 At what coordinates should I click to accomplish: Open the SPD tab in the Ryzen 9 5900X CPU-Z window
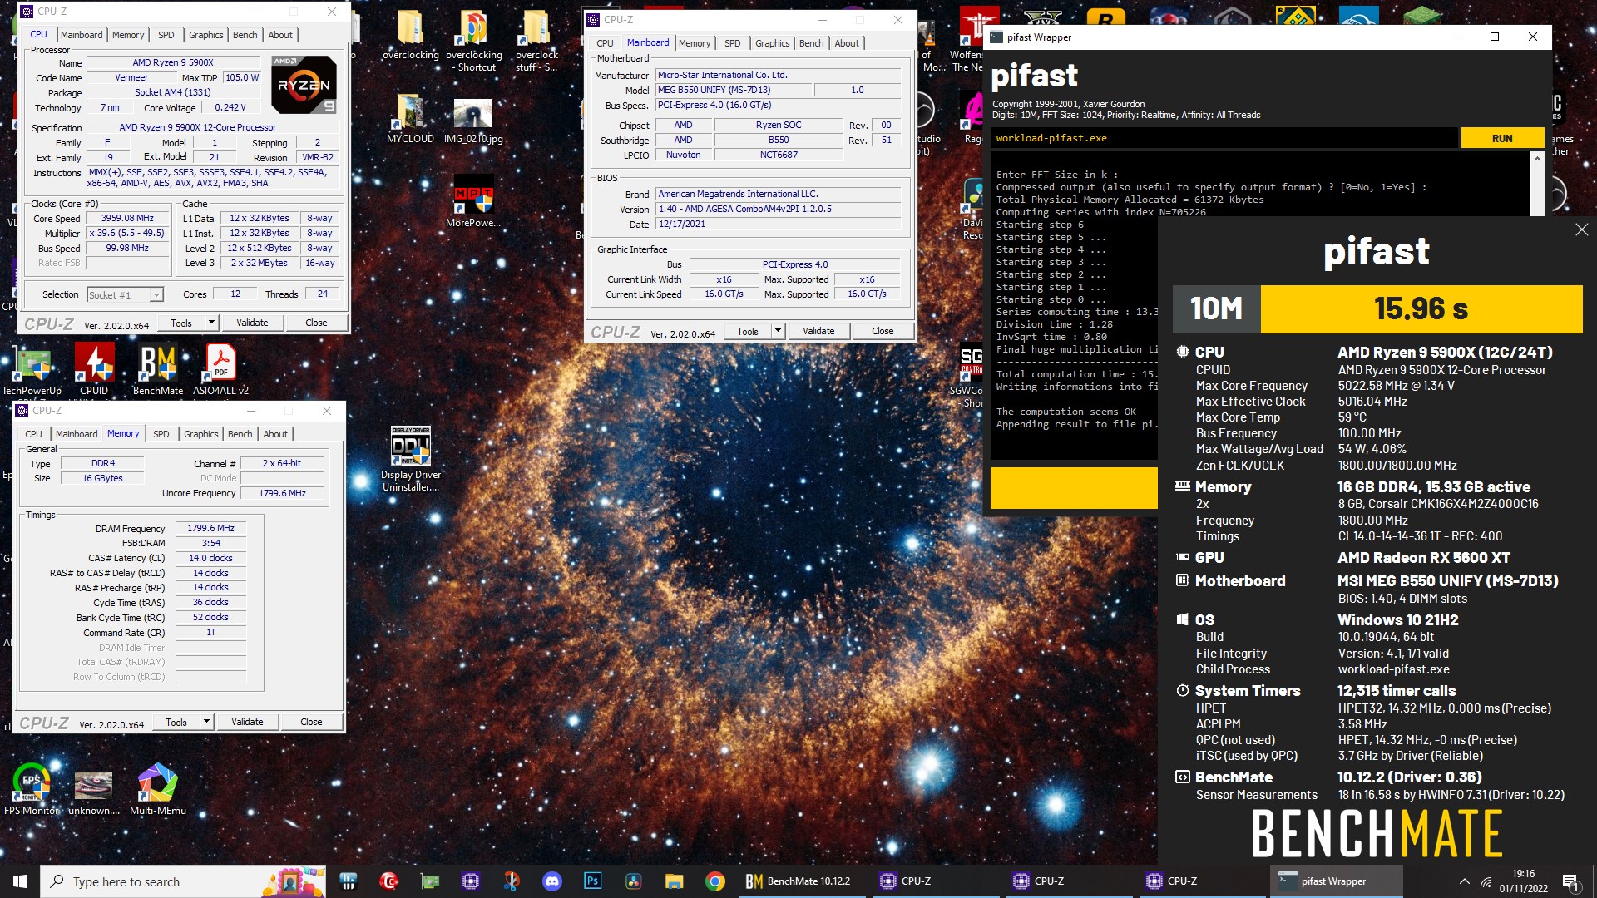(166, 35)
